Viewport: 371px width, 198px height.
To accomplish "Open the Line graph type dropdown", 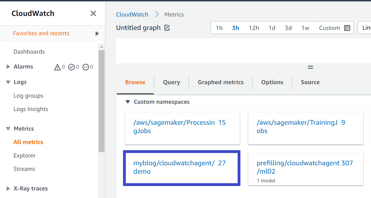I will tap(365, 28).
